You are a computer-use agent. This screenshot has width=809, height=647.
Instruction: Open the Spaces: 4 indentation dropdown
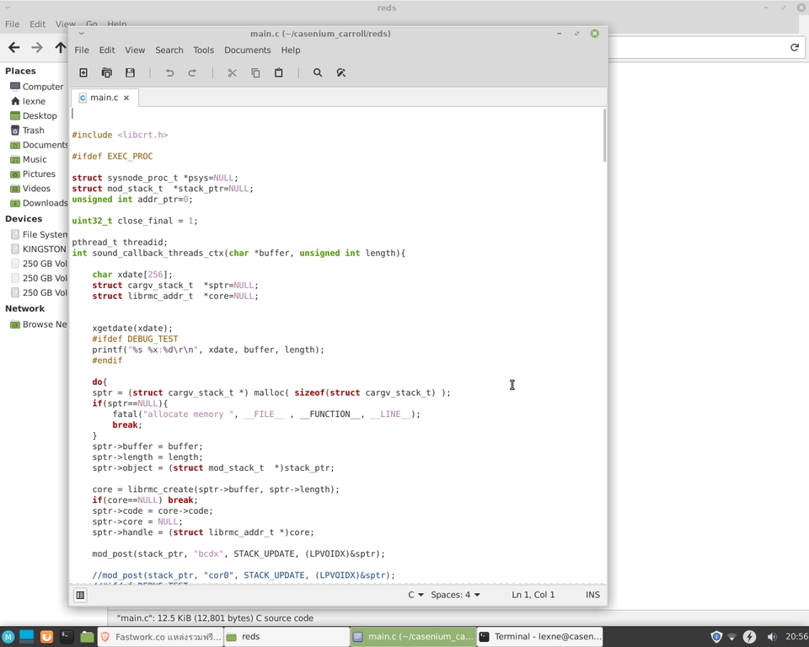(x=455, y=595)
